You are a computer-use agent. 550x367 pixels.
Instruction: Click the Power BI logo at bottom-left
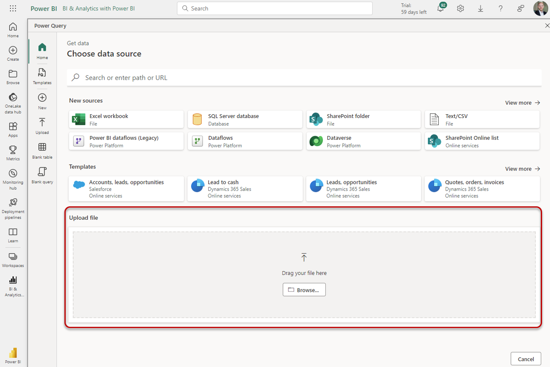pos(13,356)
